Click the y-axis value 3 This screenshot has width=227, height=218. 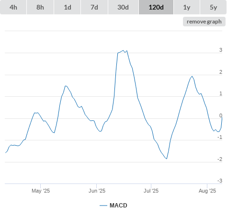[x=221, y=50]
